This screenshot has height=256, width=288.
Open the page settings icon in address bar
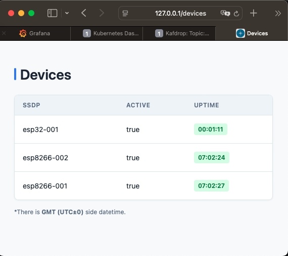pyautogui.click(x=125, y=14)
